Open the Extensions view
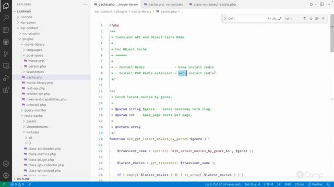334x187 pixels. pyautogui.click(x=6, y=90)
